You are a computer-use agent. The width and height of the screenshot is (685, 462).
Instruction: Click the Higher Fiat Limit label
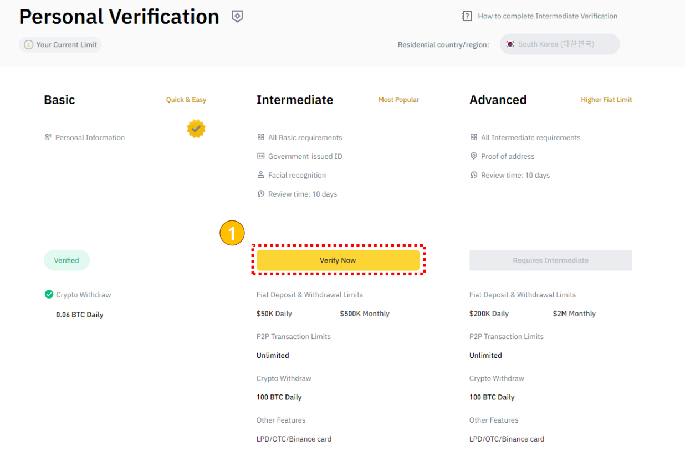pos(606,100)
